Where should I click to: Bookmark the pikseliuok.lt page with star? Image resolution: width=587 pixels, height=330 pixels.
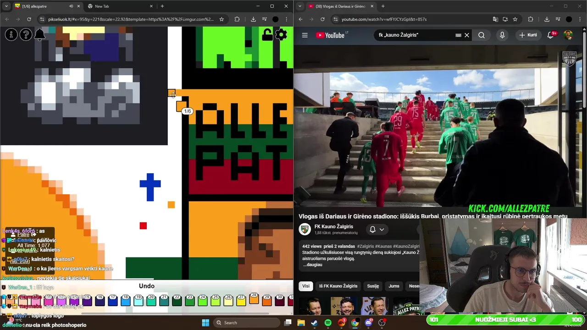click(x=222, y=19)
